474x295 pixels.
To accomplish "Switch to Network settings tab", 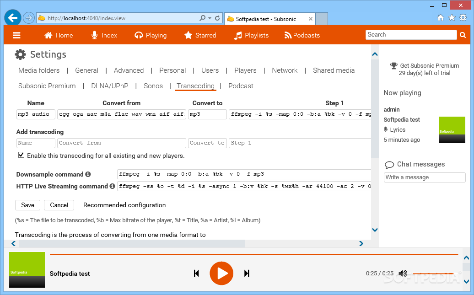I will click(x=285, y=70).
